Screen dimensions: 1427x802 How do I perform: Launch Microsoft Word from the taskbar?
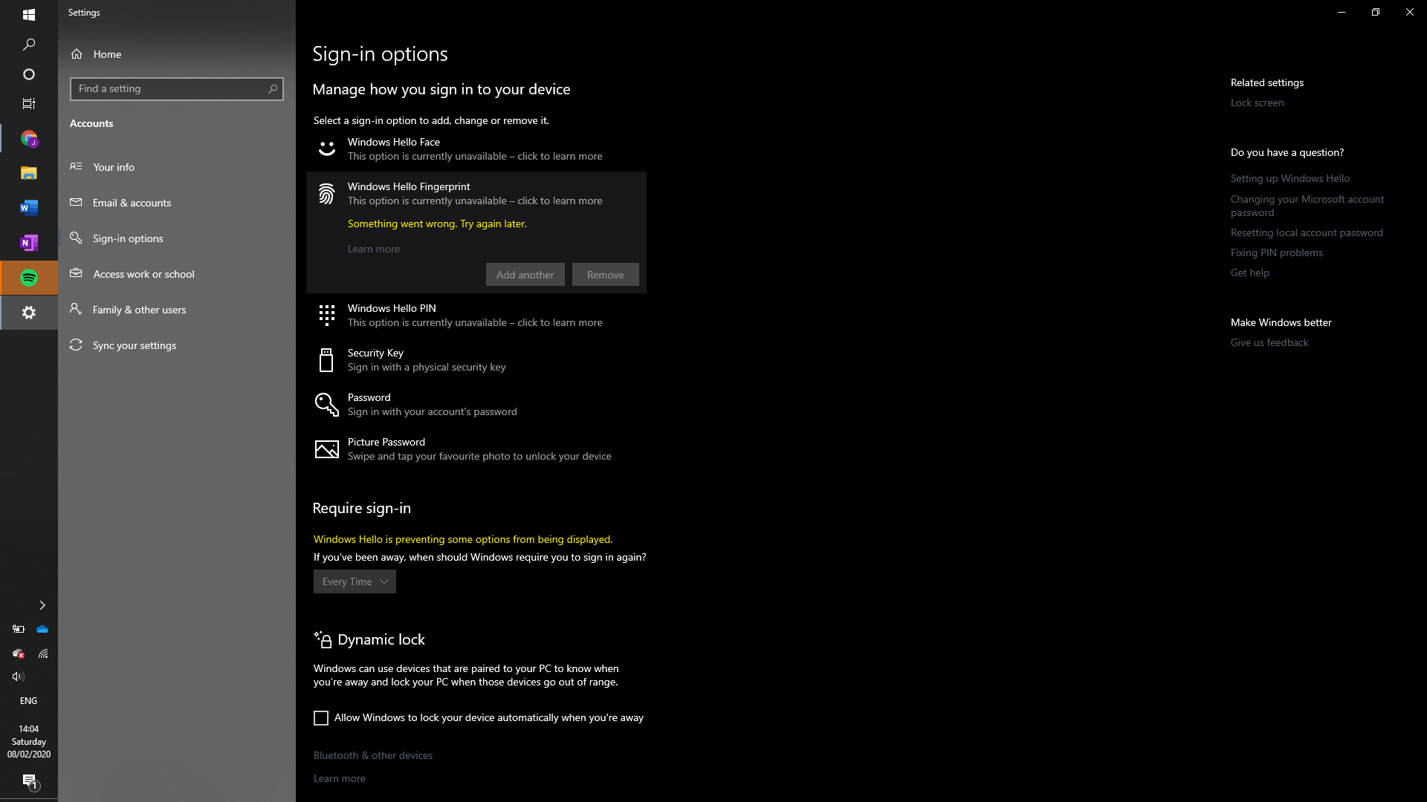click(x=28, y=208)
